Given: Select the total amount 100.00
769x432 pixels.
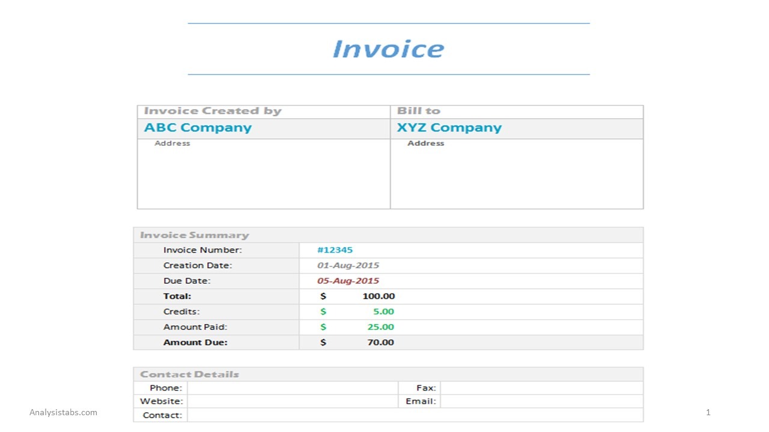Looking at the screenshot, I should coord(378,296).
